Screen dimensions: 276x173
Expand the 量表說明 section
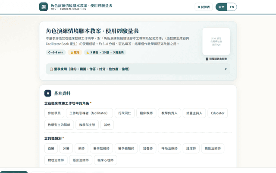pyautogui.click(x=138, y=69)
